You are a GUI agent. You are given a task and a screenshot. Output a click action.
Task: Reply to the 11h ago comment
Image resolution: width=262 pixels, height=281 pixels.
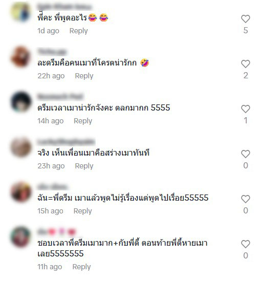(81, 267)
